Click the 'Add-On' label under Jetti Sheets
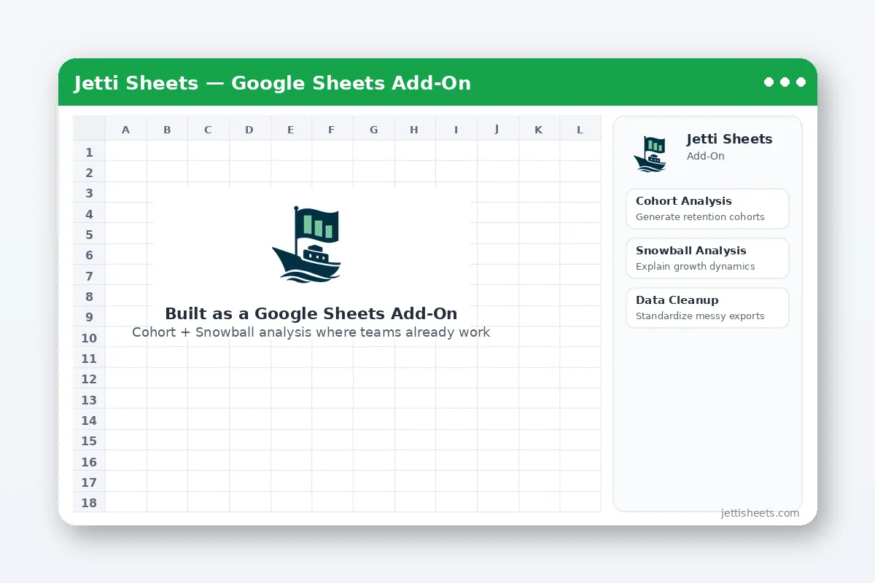 point(706,156)
